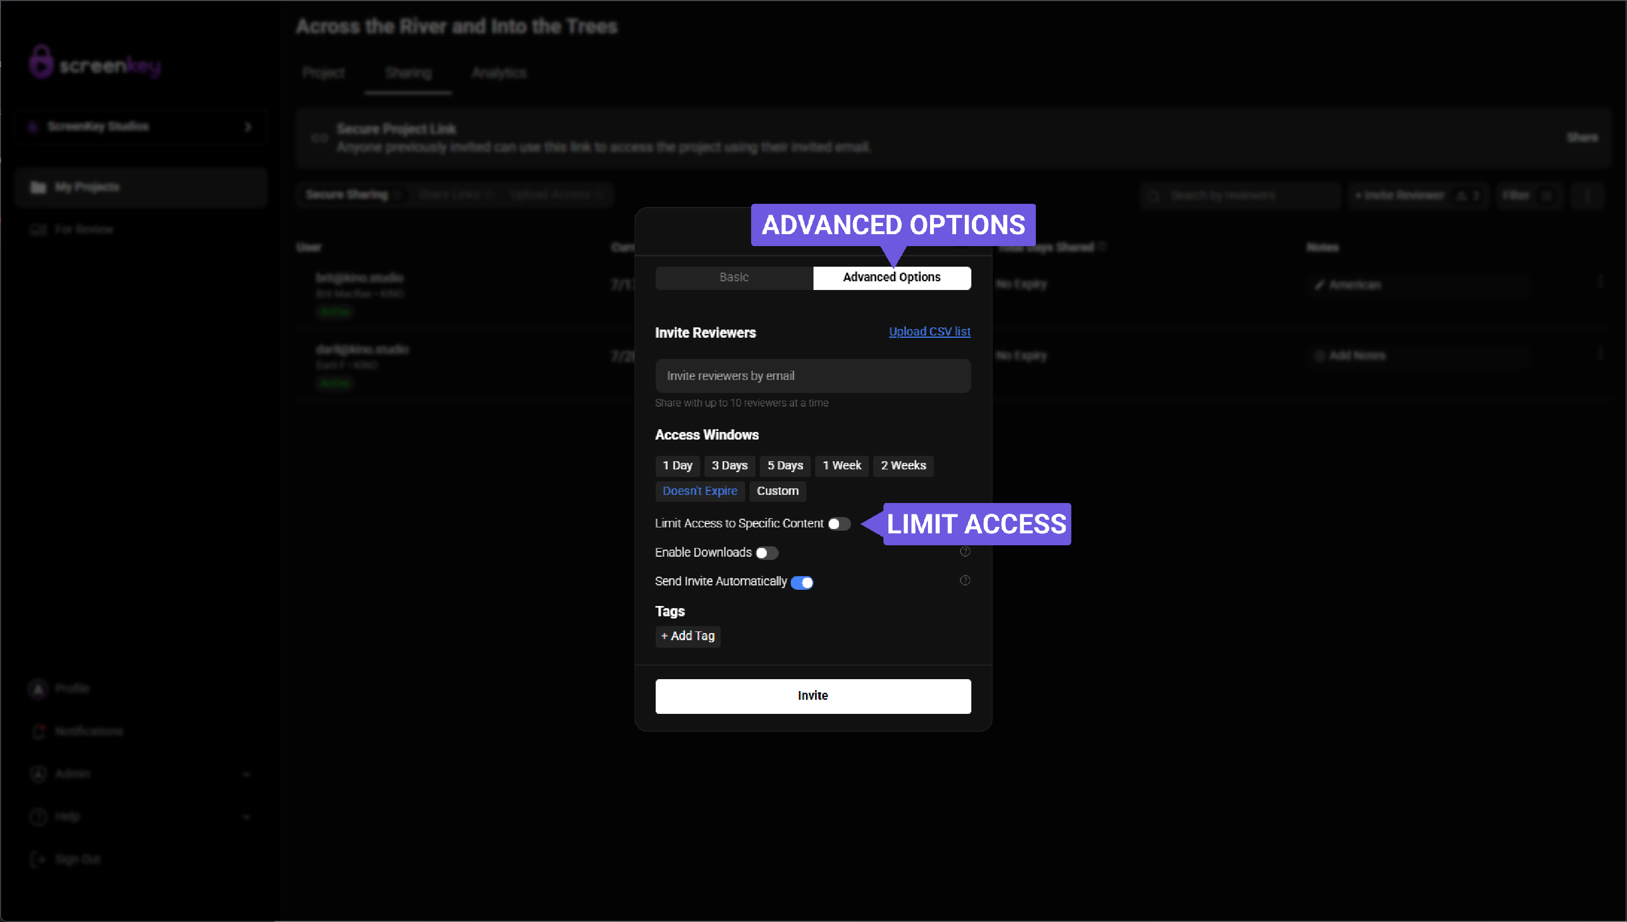Open the row menu for the Add Notes row

click(1600, 353)
